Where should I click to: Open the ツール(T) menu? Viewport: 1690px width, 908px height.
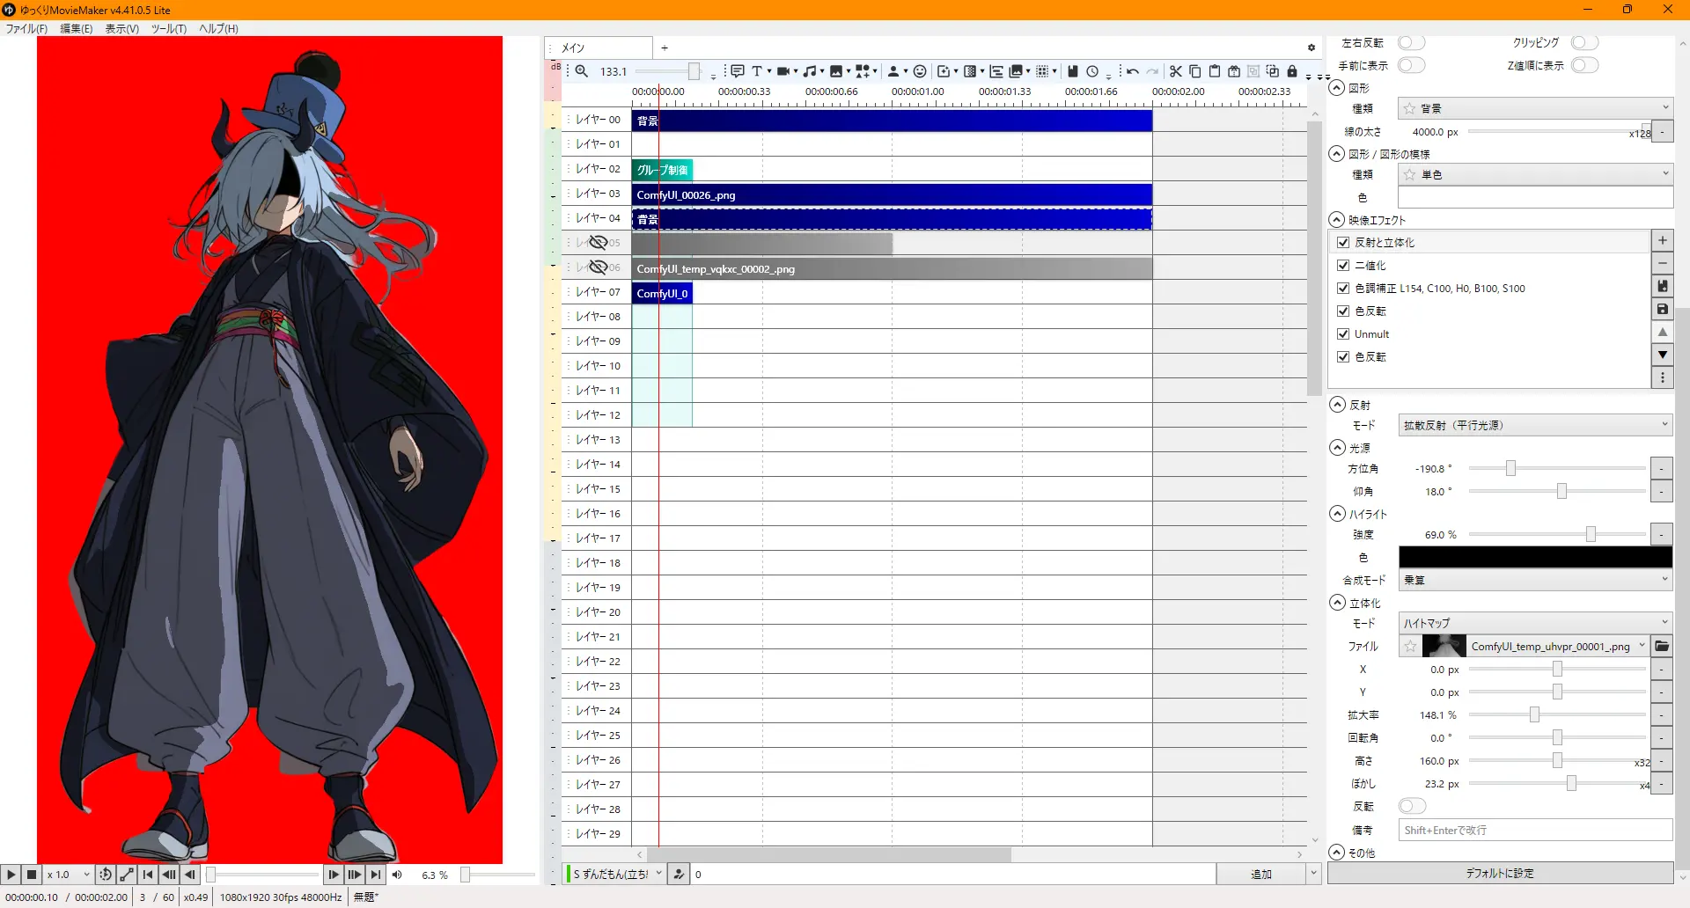[x=168, y=29]
